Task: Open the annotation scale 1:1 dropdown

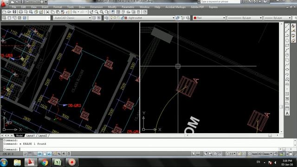Action: (231, 154)
